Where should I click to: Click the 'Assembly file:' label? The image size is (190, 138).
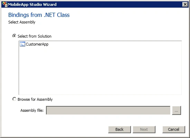(32, 110)
